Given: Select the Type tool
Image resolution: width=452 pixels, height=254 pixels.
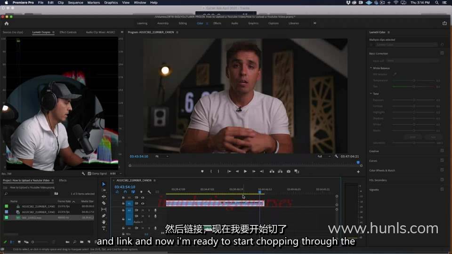Looking at the screenshot, I should (104, 229).
